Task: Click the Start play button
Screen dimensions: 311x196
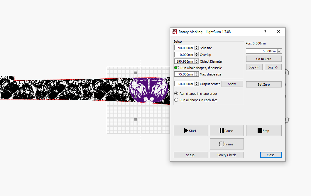Action: click(x=190, y=130)
